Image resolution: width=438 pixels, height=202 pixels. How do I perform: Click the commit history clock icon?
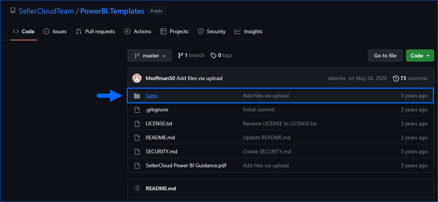pyautogui.click(x=396, y=79)
